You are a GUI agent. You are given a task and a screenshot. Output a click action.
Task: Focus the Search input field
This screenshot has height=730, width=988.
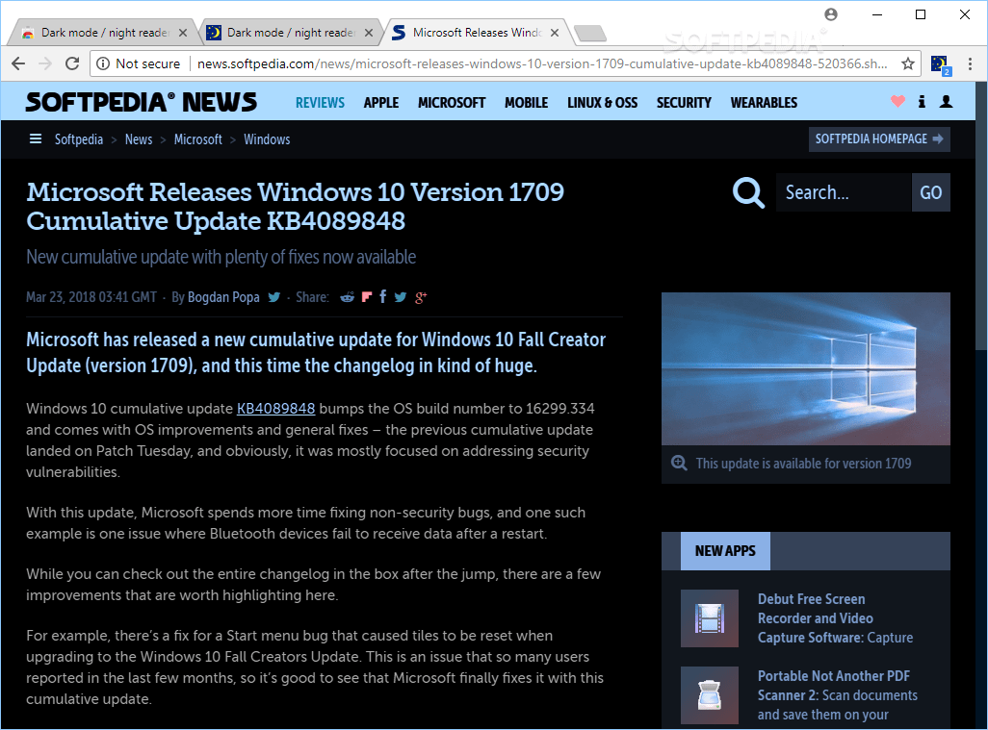click(844, 192)
